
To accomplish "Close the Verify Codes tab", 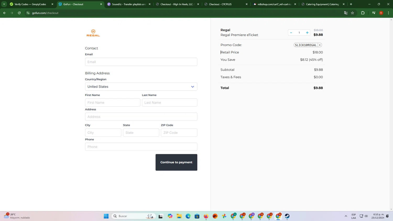I will pyautogui.click(x=52, y=4).
